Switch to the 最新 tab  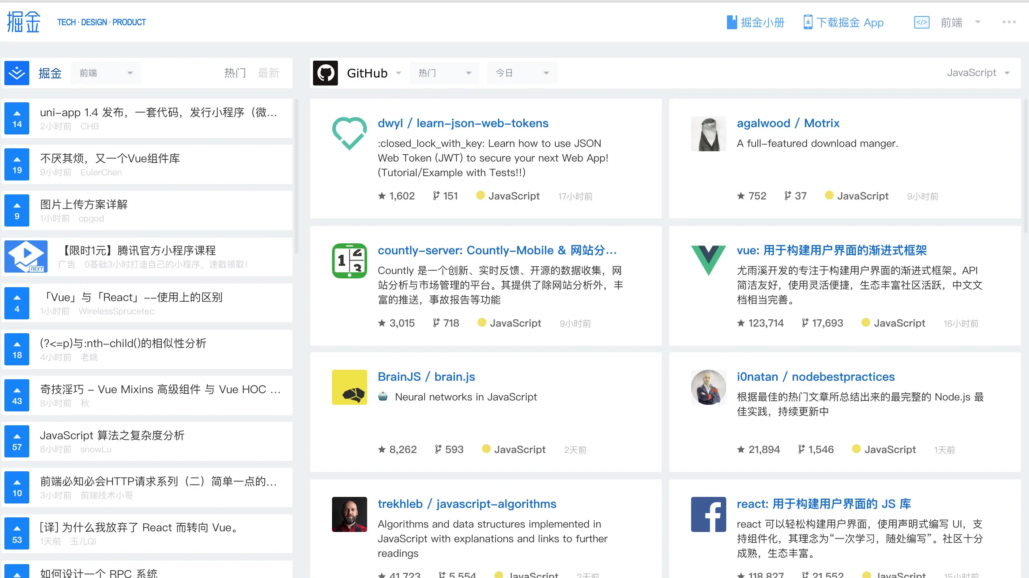(268, 73)
